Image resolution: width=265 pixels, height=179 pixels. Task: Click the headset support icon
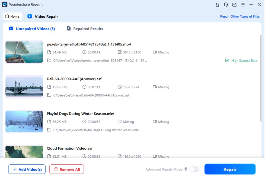226,5
